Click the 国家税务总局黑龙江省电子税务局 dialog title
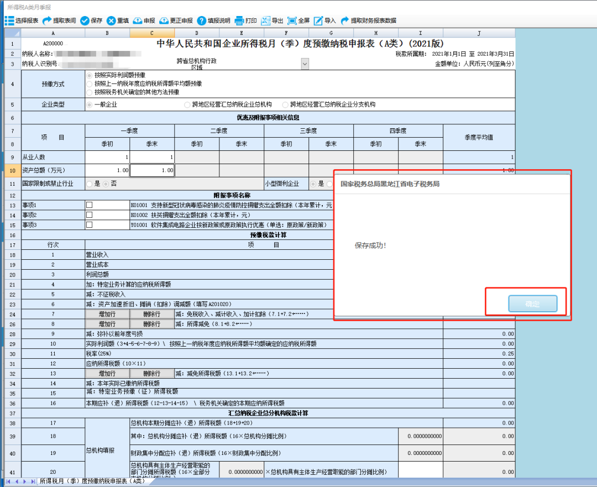This screenshot has height=487, width=597. coord(390,184)
